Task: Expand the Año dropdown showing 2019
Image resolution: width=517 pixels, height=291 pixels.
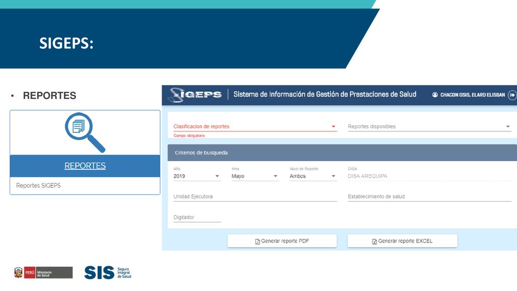Action: 197,176
